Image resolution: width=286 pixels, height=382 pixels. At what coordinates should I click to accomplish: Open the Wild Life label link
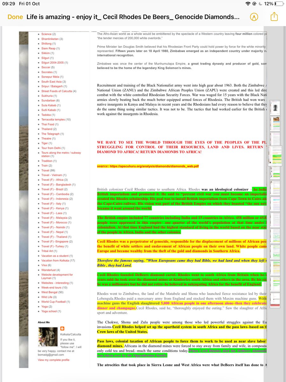47,297
